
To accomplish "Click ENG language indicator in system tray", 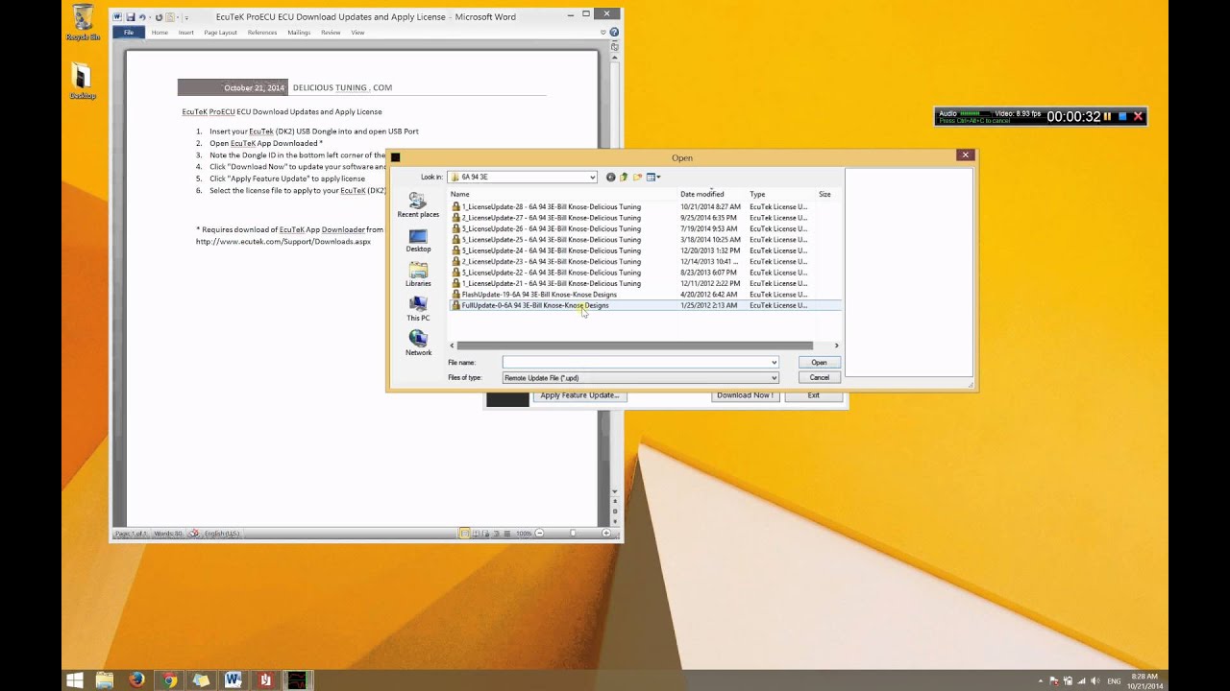I will pyautogui.click(x=1115, y=681).
